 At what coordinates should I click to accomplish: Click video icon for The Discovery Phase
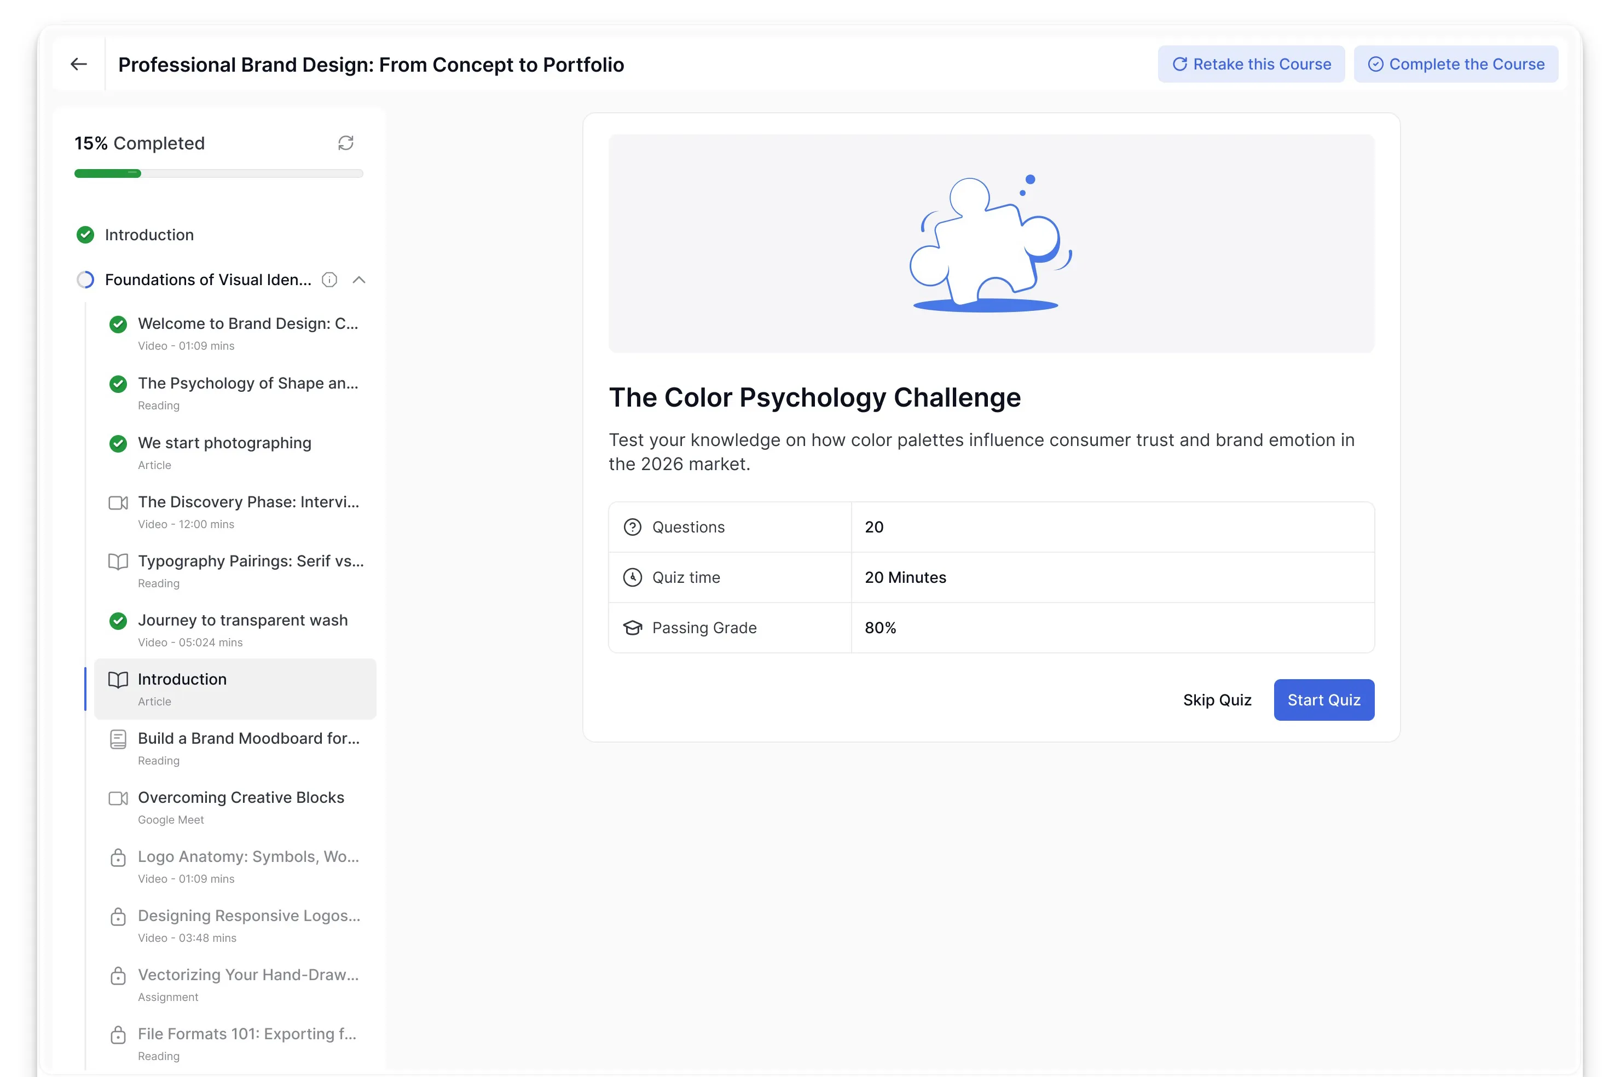(x=118, y=503)
